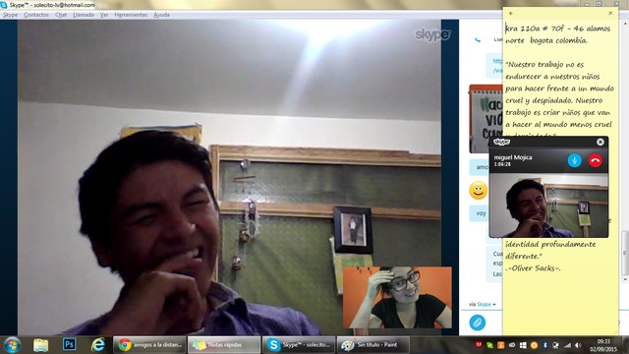Image resolution: width=629 pixels, height=354 pixels.
Task: Open the 'via Skype' dropdown
Action: click(483, 304)
